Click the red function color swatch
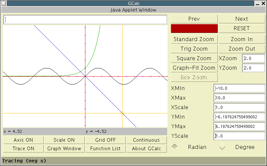The height and width of the screenshot is (166, 267). coord(194,28)
